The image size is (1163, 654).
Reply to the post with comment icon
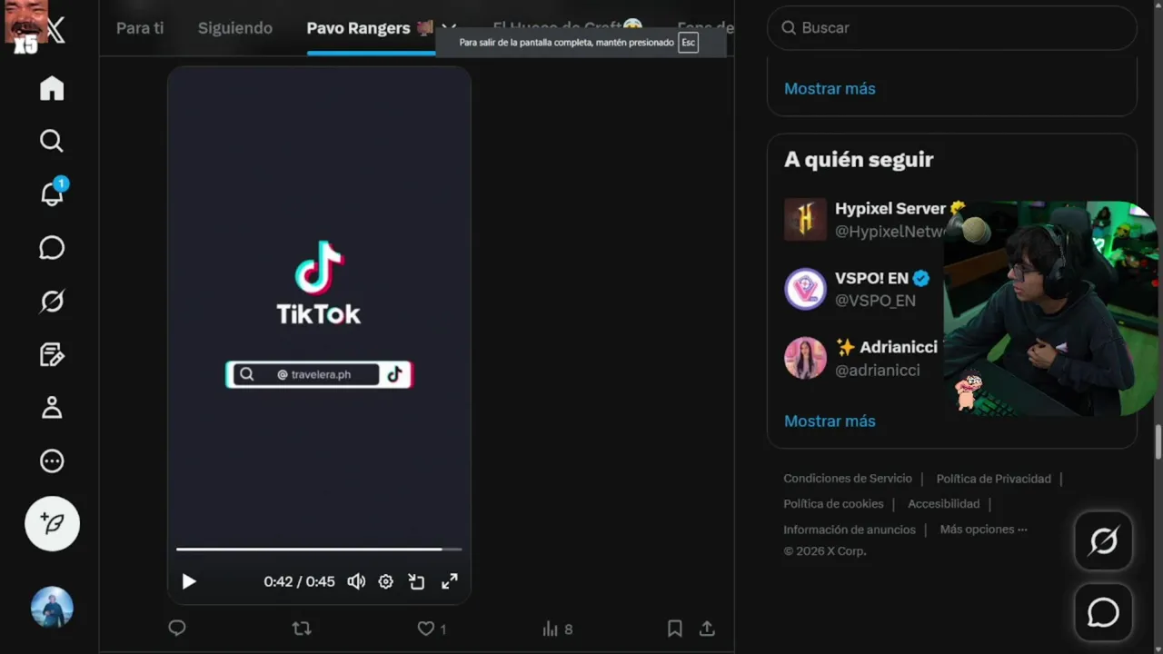pyautogui.click(x=177, y=628)
